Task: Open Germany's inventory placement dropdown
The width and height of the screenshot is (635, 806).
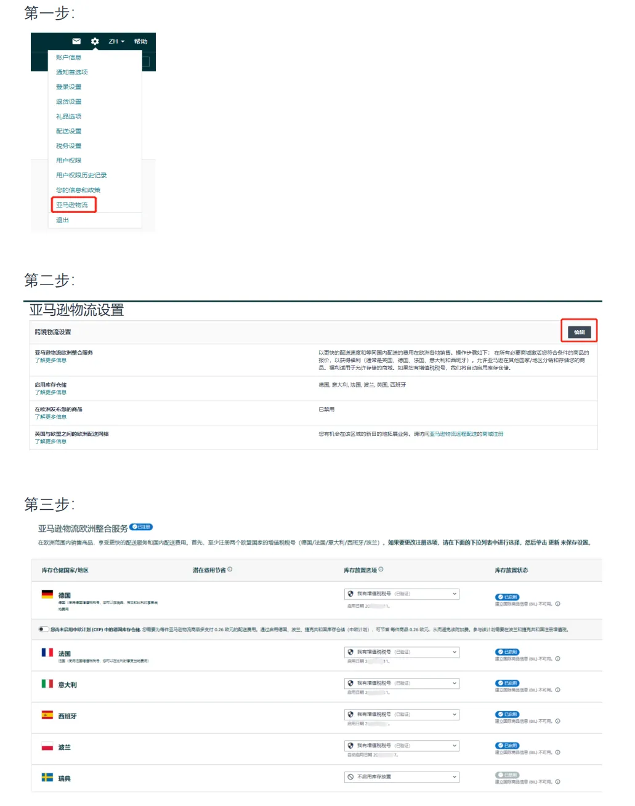Action: [x=402, y=594]
